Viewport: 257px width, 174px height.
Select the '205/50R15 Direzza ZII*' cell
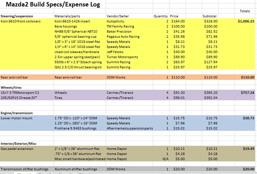pyautogui.click(x=27, y=98)
